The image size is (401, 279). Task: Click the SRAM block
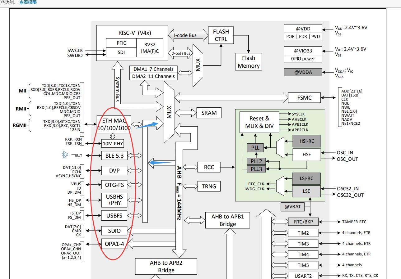tap(209, 113)
